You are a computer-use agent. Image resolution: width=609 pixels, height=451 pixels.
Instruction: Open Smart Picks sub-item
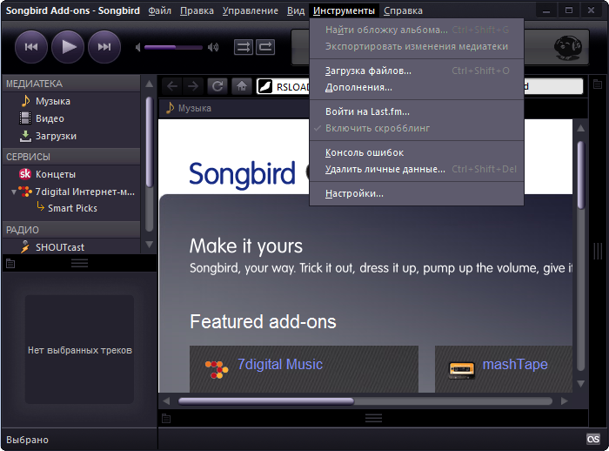coord(72,208)
